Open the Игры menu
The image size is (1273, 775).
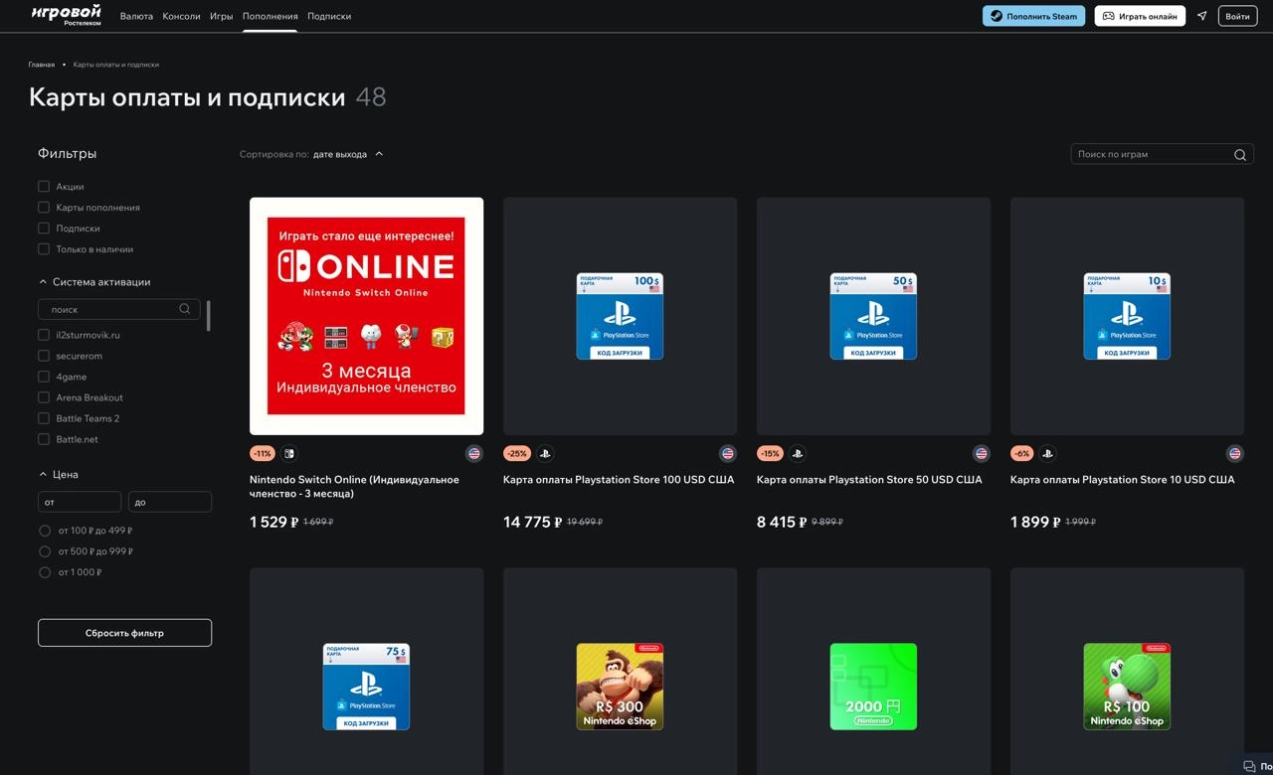pos(222,16)
